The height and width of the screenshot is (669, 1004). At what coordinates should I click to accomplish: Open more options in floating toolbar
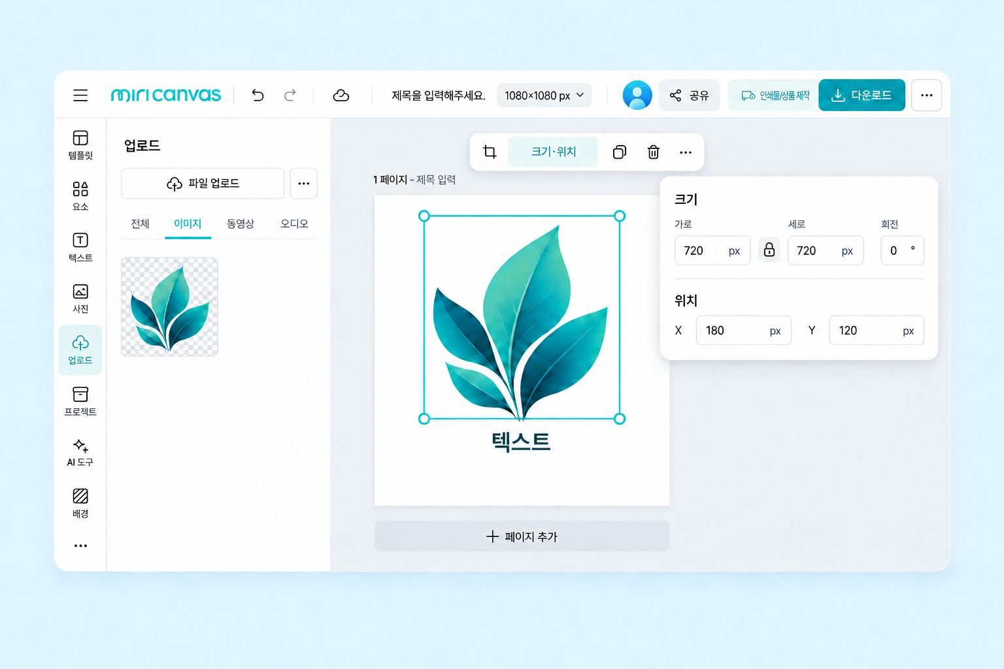[686, 152]
